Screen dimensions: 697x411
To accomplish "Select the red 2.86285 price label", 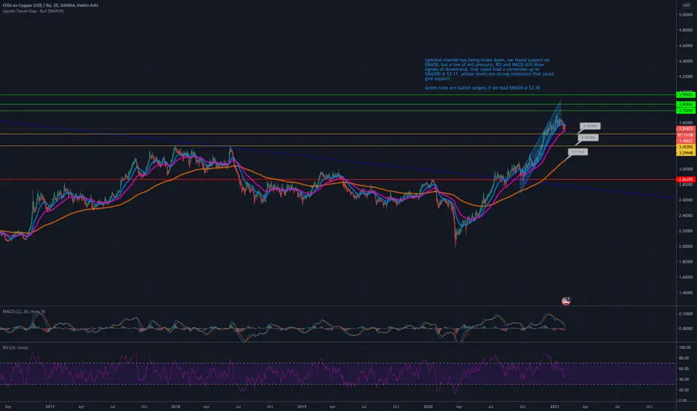I will coord(686,179).
